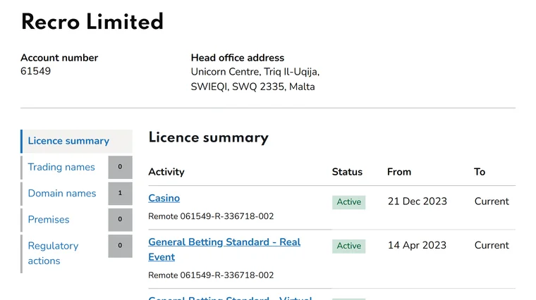Click the Account number label
The image size is (536, 300).
(x=59, y=58)
